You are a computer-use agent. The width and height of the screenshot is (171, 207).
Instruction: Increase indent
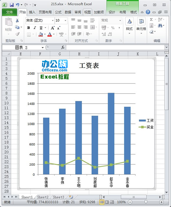79,34
